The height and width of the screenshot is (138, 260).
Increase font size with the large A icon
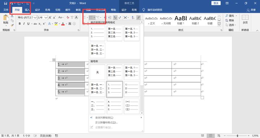[x=50, y=17]
